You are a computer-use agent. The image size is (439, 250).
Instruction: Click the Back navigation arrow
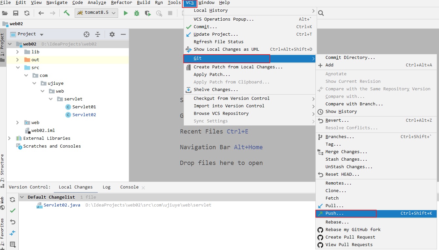pos(41,13)
